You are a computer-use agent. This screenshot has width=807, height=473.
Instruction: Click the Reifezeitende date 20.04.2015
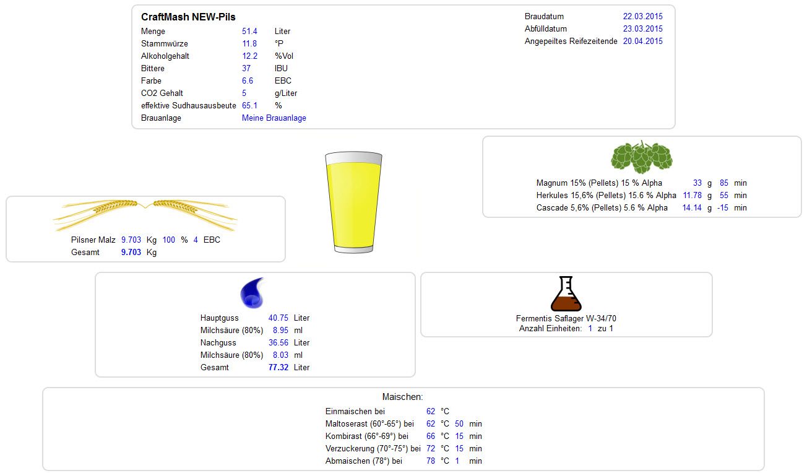pos(642,41)
